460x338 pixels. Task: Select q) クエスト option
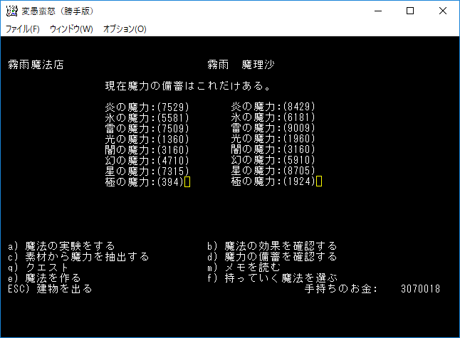click(x=38, y=268)
